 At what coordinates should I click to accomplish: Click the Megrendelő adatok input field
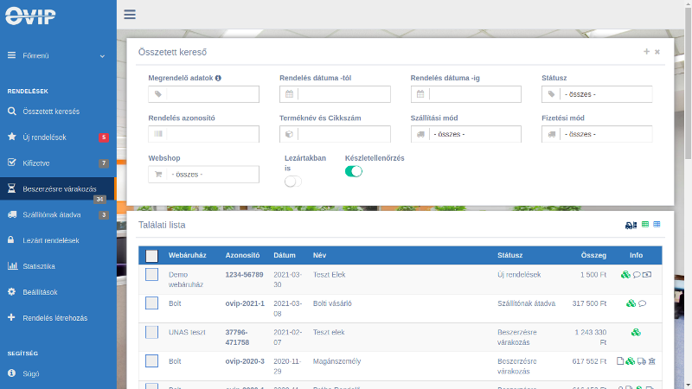pyautogui.click(x=203, y=94)
